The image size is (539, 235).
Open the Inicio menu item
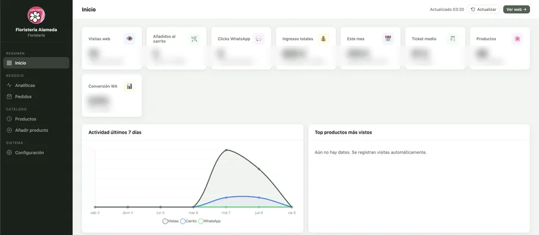tap(36, 63)
